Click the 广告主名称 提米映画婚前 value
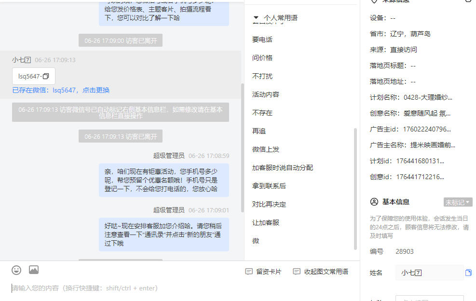The height and width of the screenshot is (301, 476). pyautogui.click(x=433, y=145)
